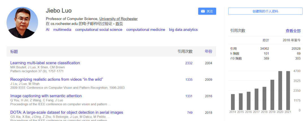Select the multimedia interest tag
The height and width of the screenshot is (121, 305).
(x=62, y=29)
